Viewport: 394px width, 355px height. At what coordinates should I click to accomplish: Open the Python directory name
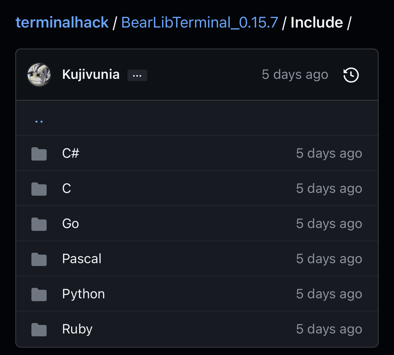click(x=83, y=294)
